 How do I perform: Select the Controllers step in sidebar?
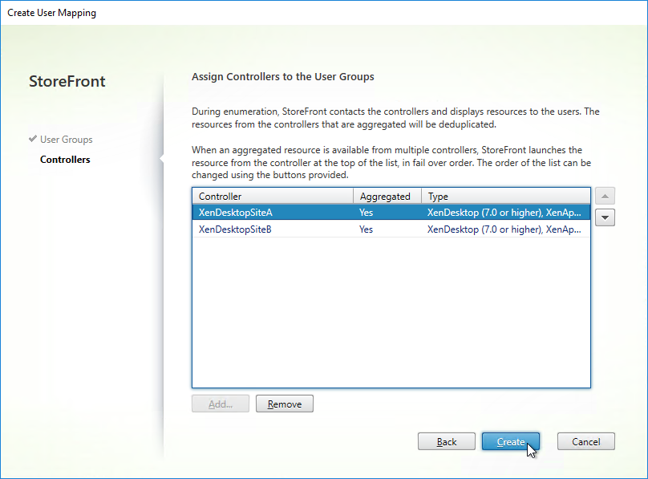[65, 160]
